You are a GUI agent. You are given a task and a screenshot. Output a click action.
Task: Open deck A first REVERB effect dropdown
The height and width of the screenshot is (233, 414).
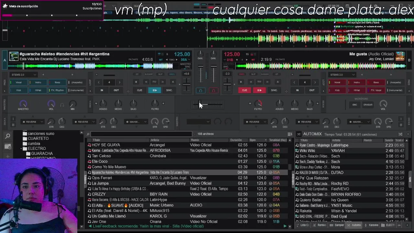[33, 122]
